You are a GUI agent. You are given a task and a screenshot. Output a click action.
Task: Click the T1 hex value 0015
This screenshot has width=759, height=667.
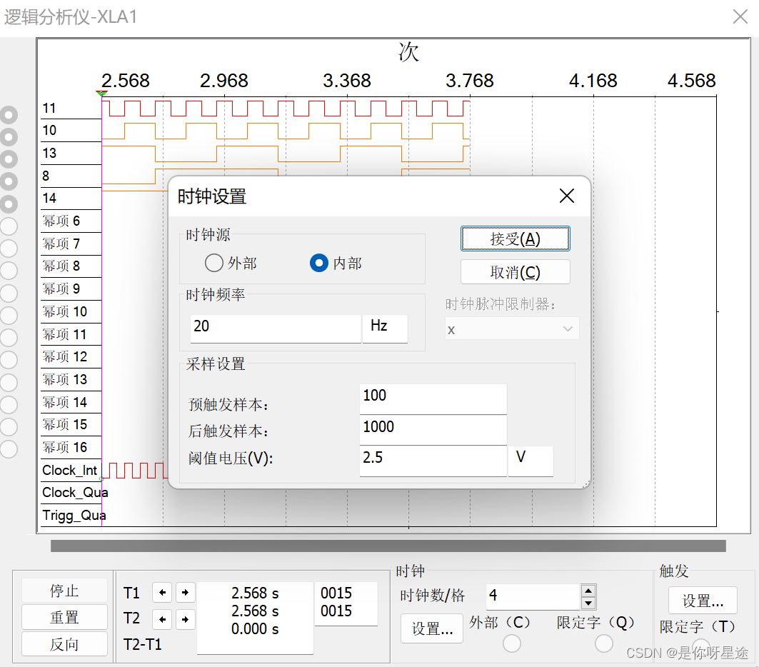(336, 593)
